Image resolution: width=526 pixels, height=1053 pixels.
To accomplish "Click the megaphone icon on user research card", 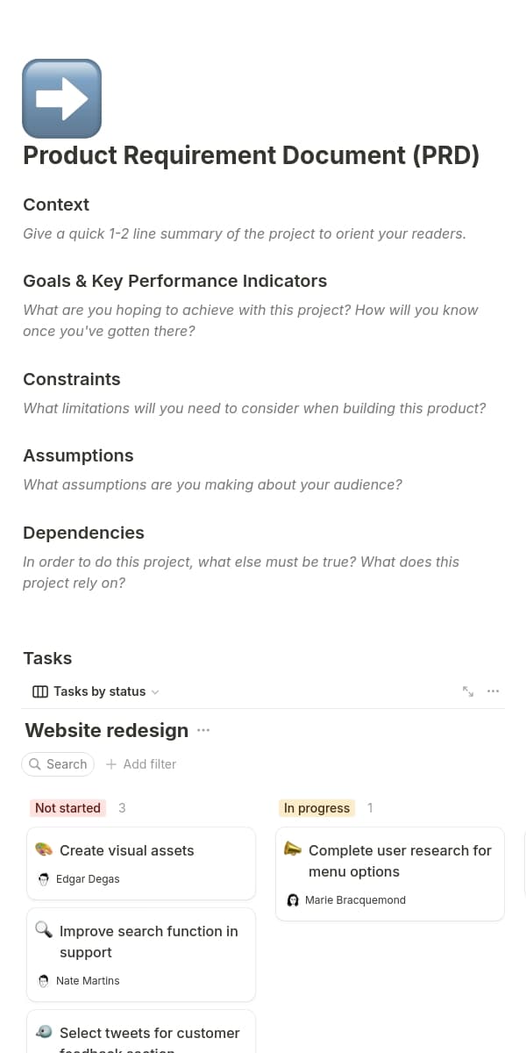I will (x=293, y=850).
